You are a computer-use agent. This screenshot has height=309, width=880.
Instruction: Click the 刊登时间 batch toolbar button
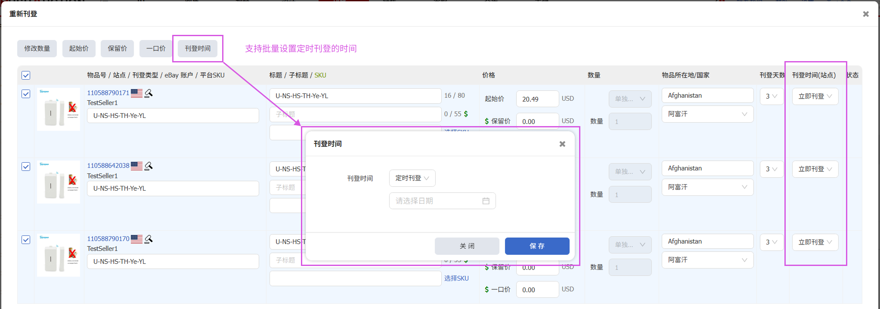[x=198, y=49]
